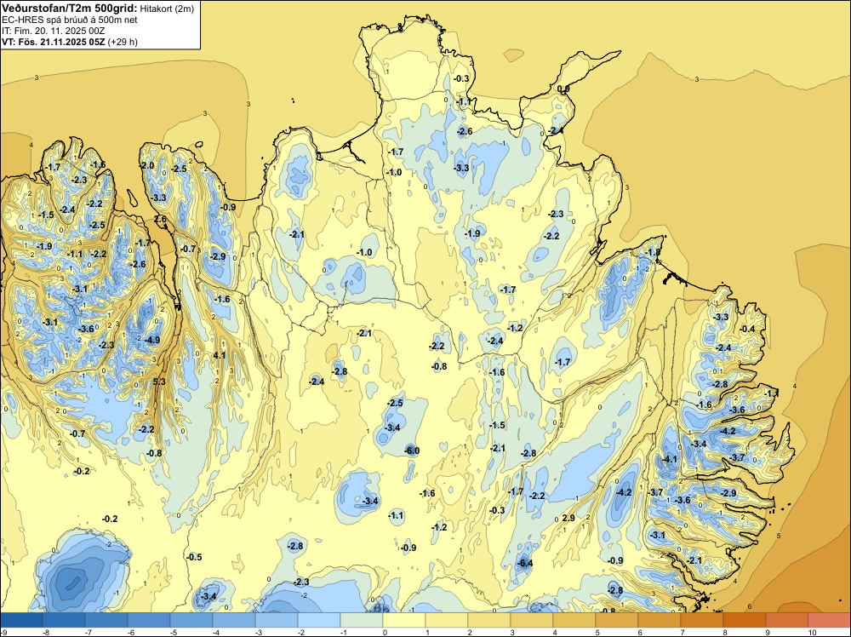Click the -0.5 temperature label on map
Image resolution: width=851 pixels, height=637 pixels.
click(x=194, y=557)
